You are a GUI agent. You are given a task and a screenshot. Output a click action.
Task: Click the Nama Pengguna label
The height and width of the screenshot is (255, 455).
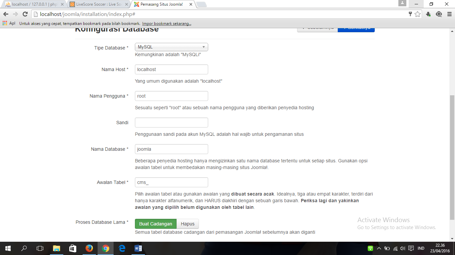[x=109, y=96]
